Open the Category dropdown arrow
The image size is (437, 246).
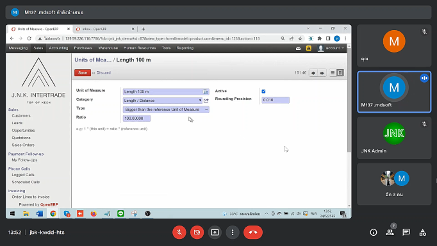200,101
